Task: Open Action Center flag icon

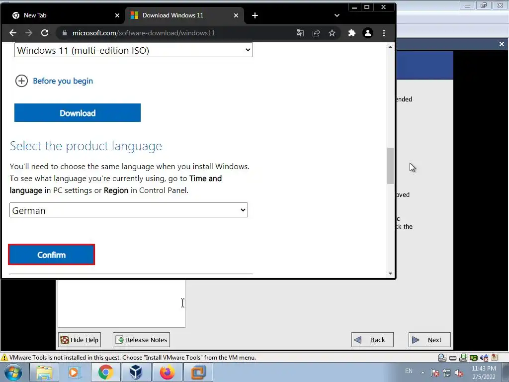Action: coord(435,373)
